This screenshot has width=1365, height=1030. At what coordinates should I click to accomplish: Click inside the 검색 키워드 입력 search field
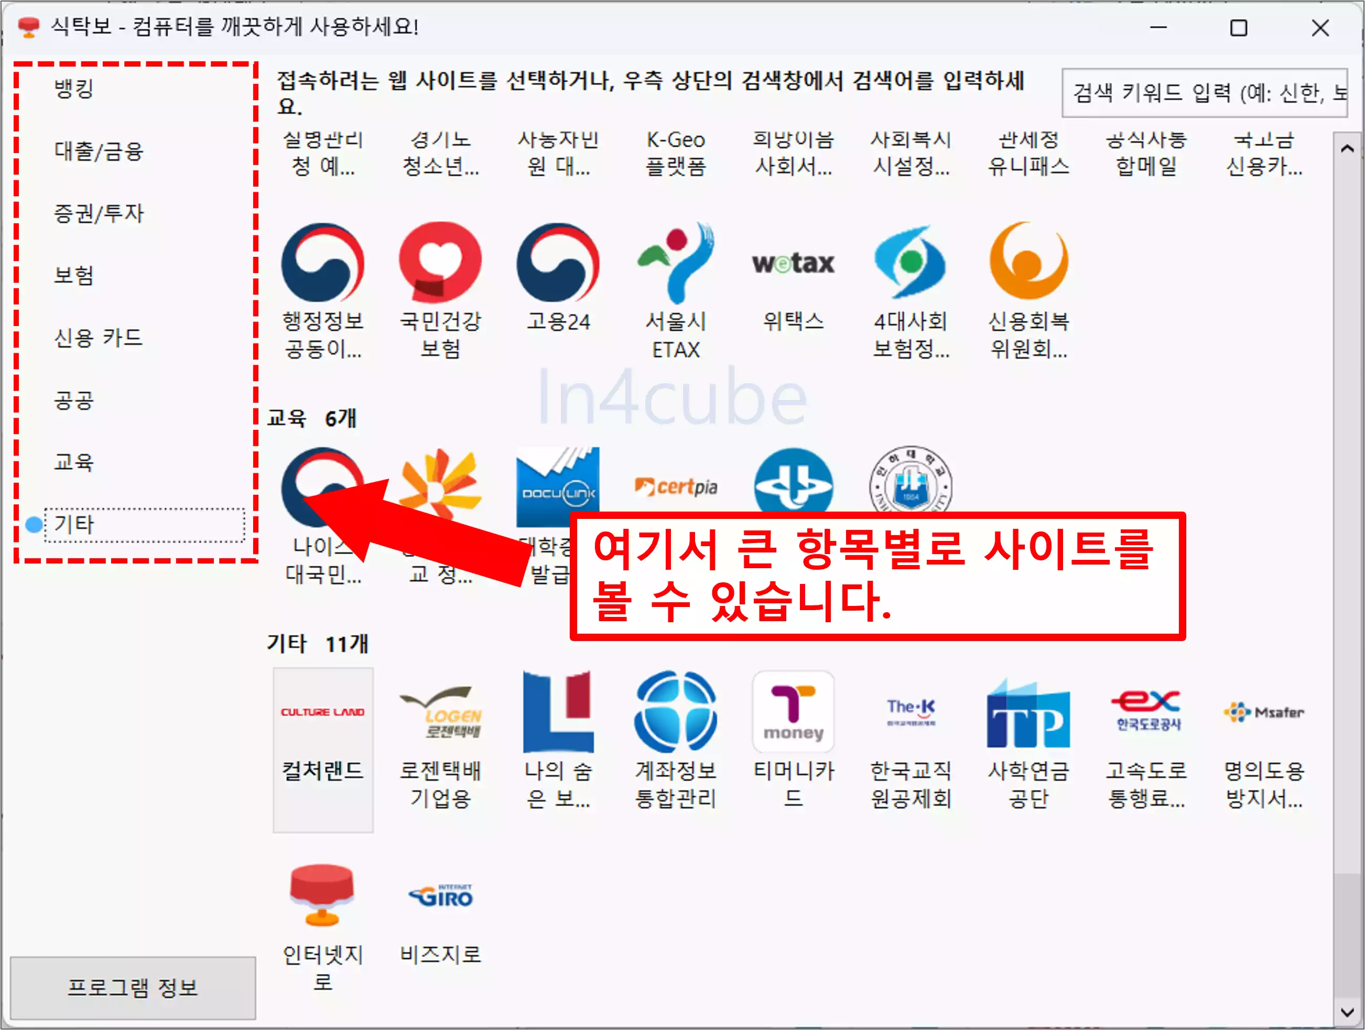(x=1204, y=94)
